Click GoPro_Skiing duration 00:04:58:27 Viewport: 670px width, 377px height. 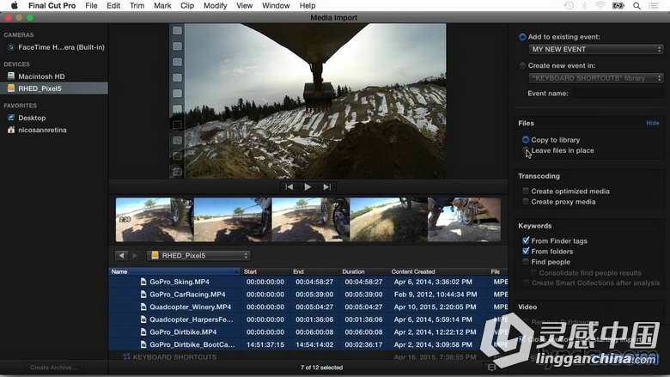coord(363,282)
